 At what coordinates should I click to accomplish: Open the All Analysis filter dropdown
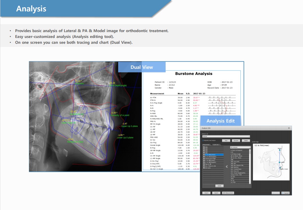(240, 147)
